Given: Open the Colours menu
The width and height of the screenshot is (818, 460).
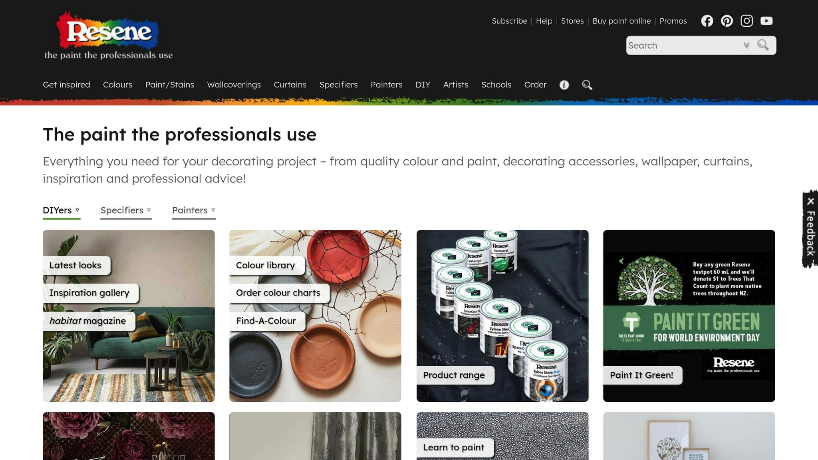Looking at the screenshot, I should (x=117, y=85).
